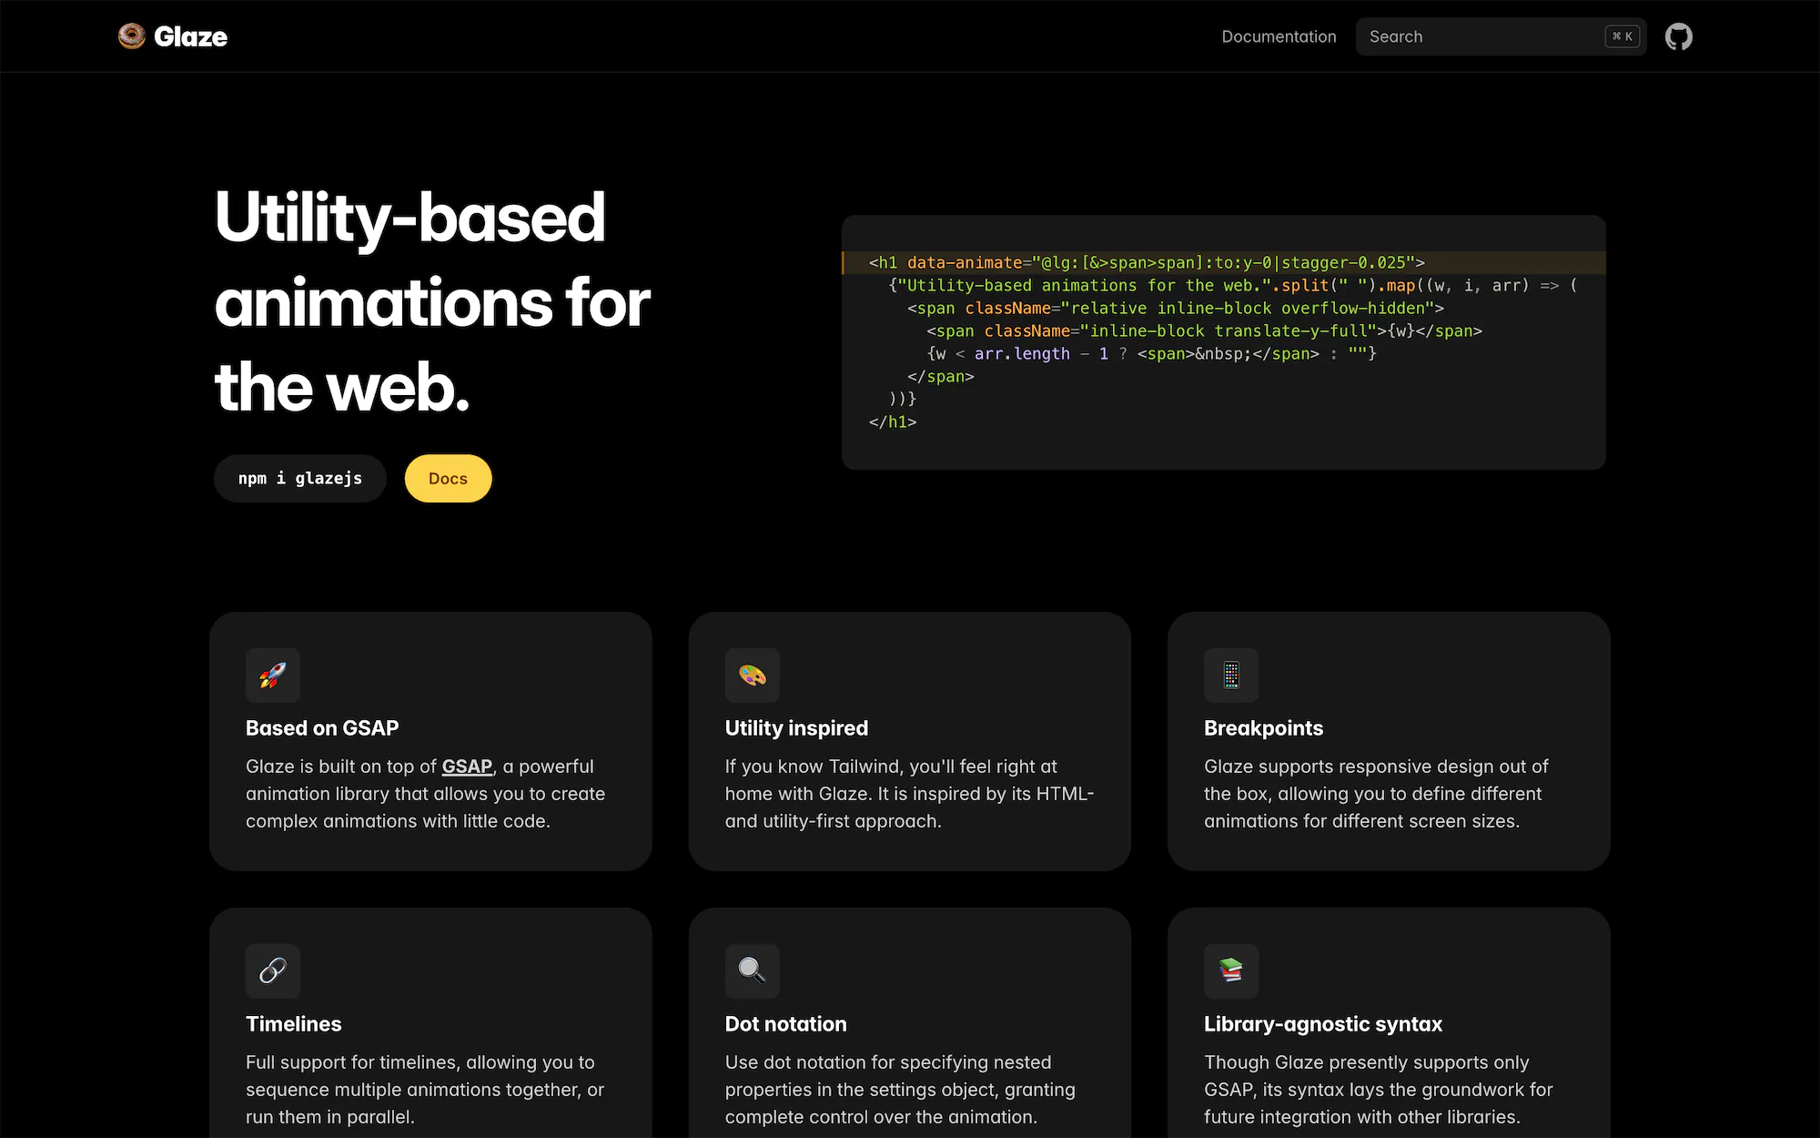Click the Search field
Viewport: 1820px width, 1138px height.
[1474, 36]
